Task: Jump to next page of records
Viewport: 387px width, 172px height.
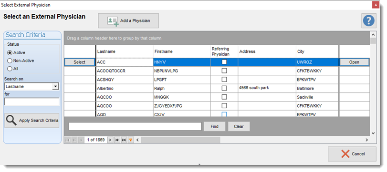Action: click(117, 140)
